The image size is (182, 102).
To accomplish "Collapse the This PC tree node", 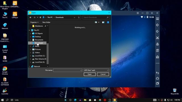I will click(29, 30).
